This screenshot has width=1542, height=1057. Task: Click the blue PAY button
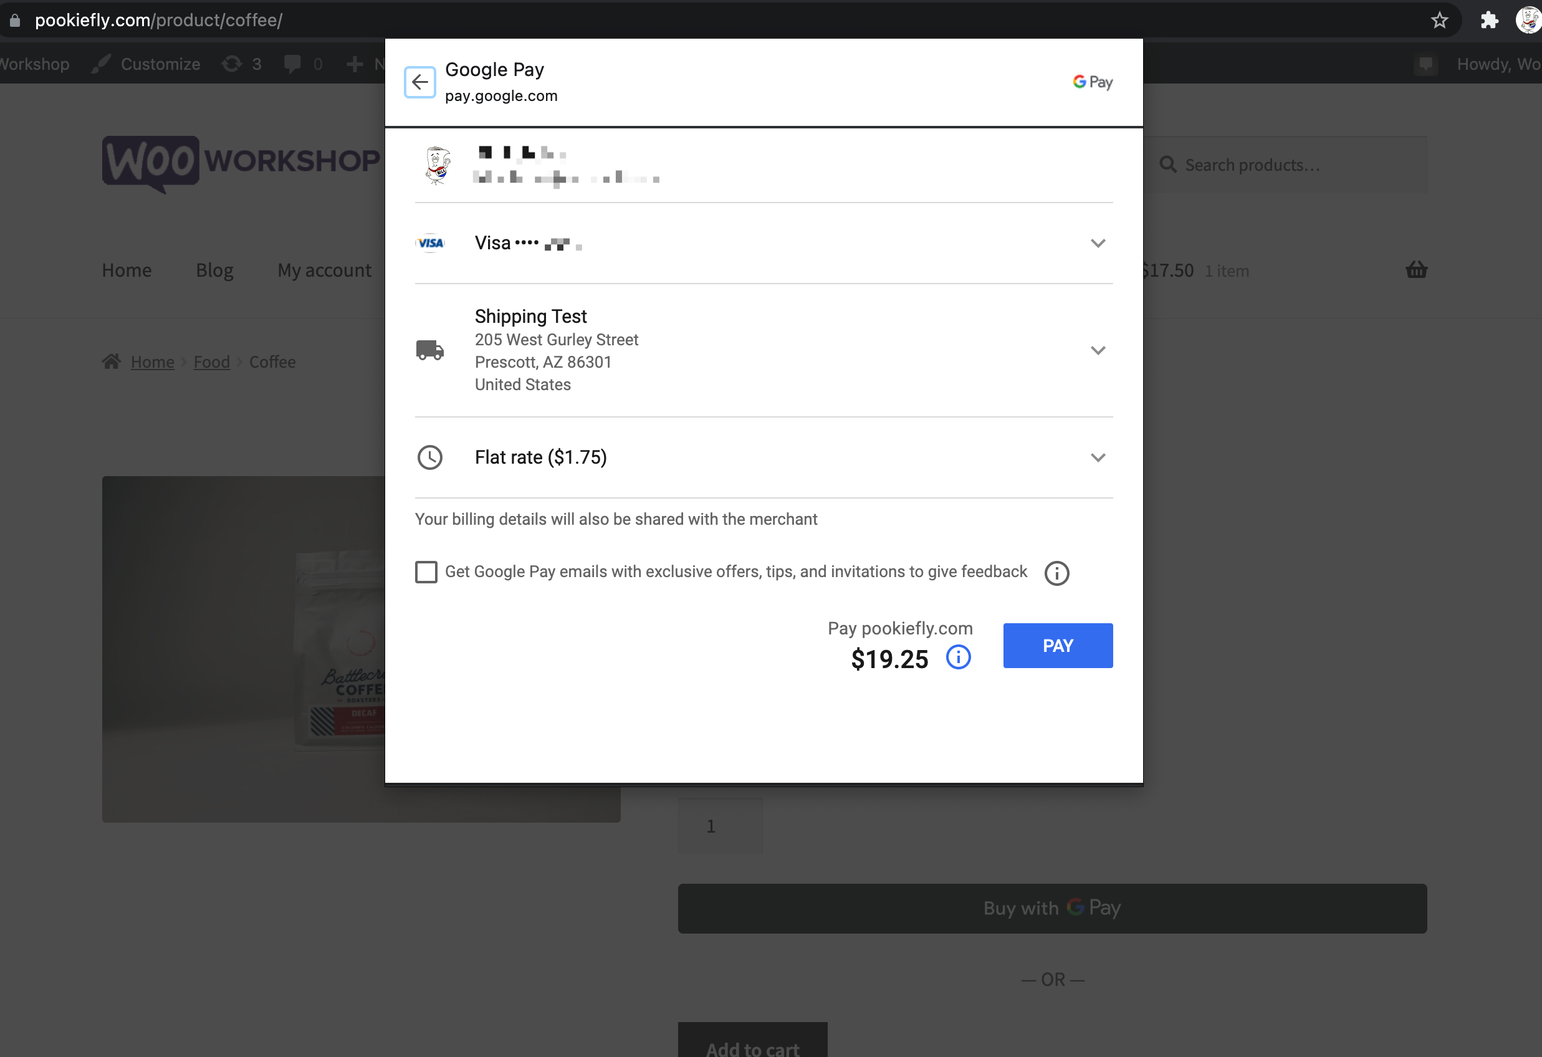click(1058, 646)
